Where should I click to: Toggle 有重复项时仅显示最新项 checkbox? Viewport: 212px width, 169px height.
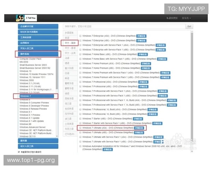[19, 152]
